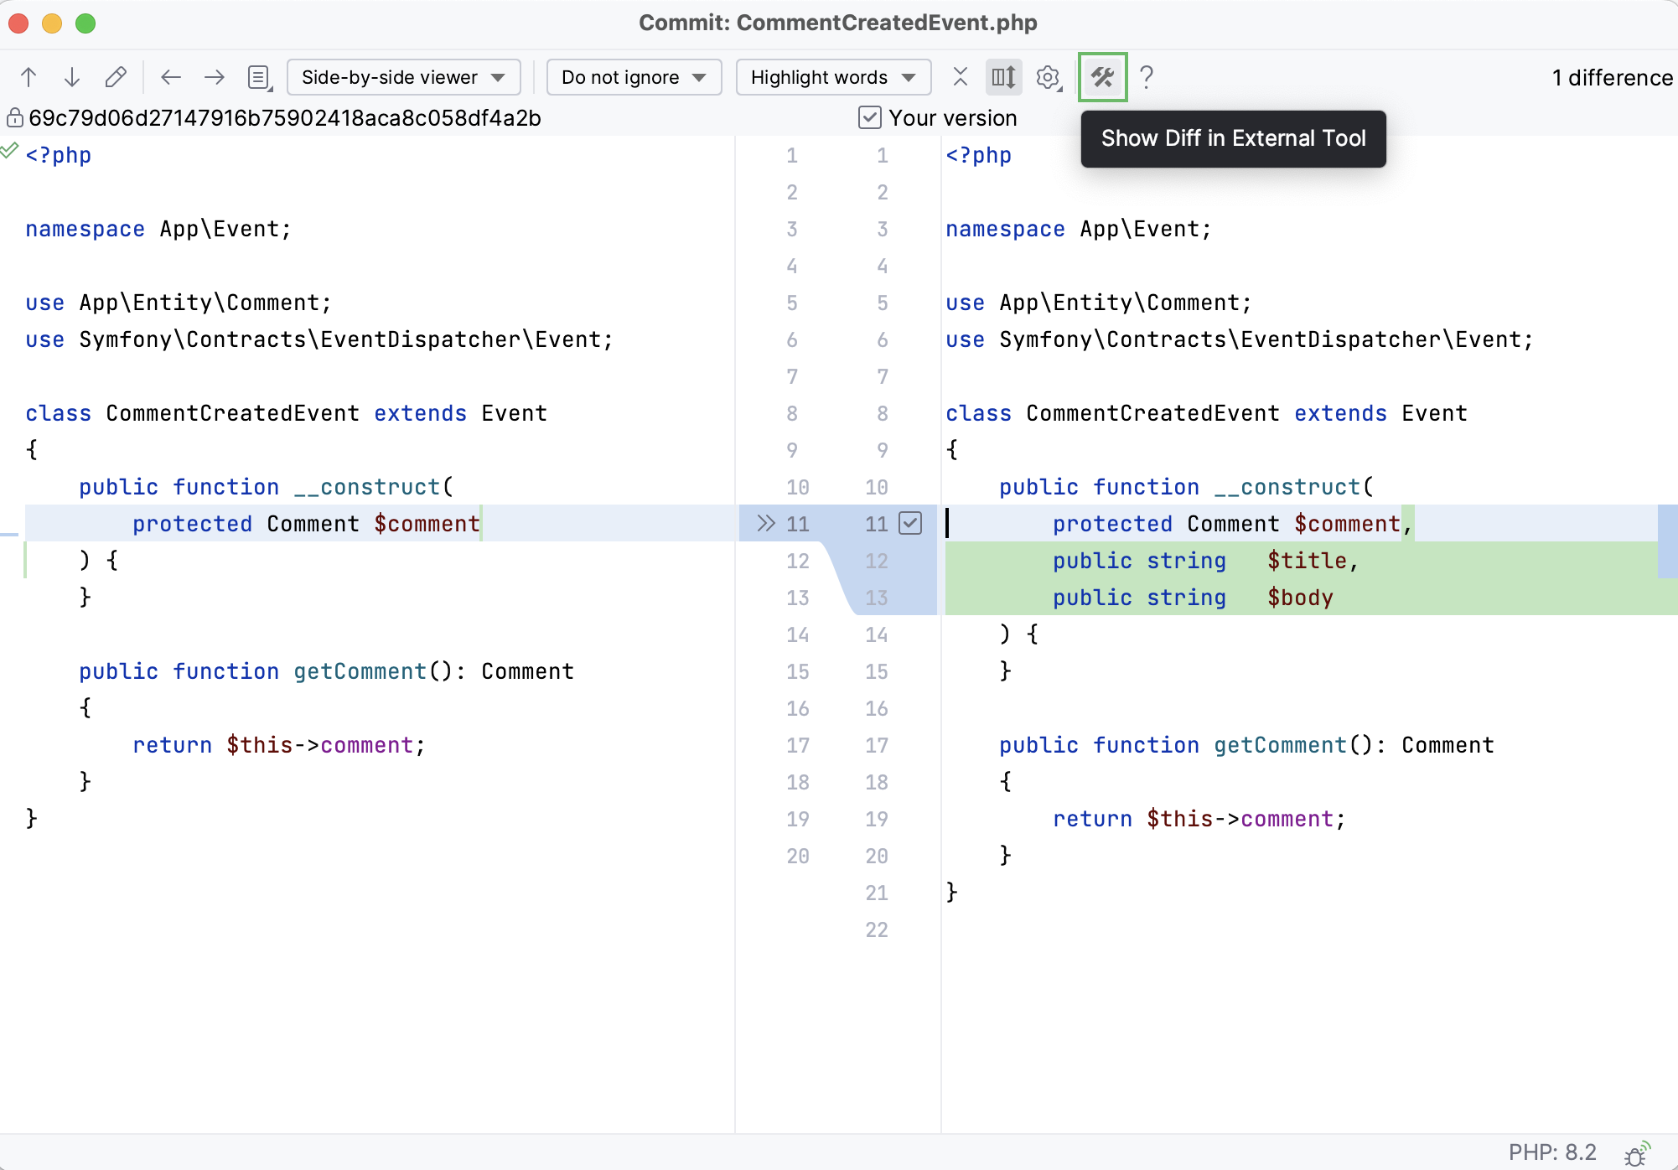Image resolution: width=1678 pixels, height=1170 pixels.
Task: Click the close diff view button
Action: click(x=961, y=79)
